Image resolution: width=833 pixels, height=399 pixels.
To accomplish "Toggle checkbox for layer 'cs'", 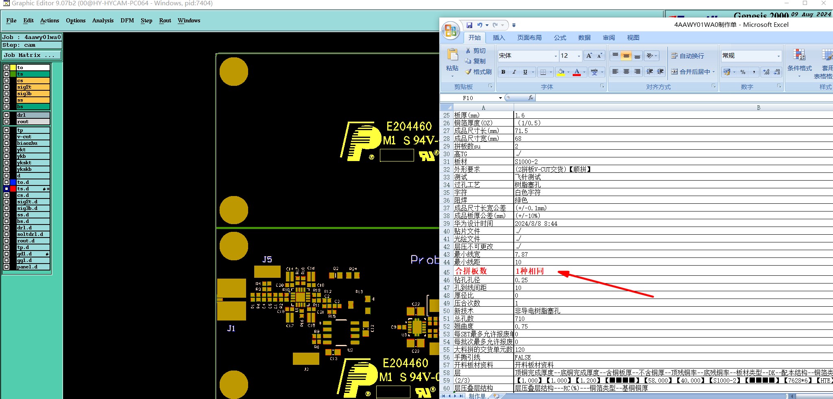I will tap(7, 81).
